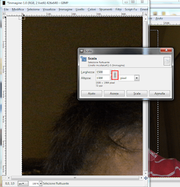180x187 pixels.
Task: Open the pixel unit dropdown in Scala dialog
Action: pyautogui.click(x=136, y=78)
